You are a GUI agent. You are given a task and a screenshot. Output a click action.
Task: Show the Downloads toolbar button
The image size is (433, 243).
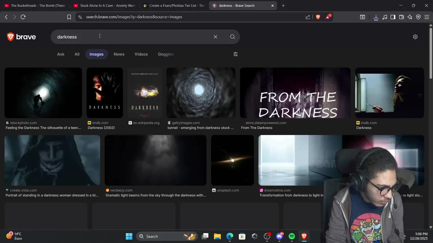coord(376,17)
